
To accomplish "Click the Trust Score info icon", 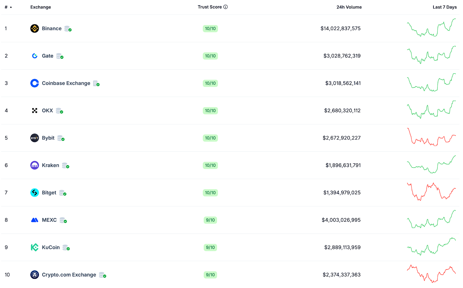I will 226,7.
